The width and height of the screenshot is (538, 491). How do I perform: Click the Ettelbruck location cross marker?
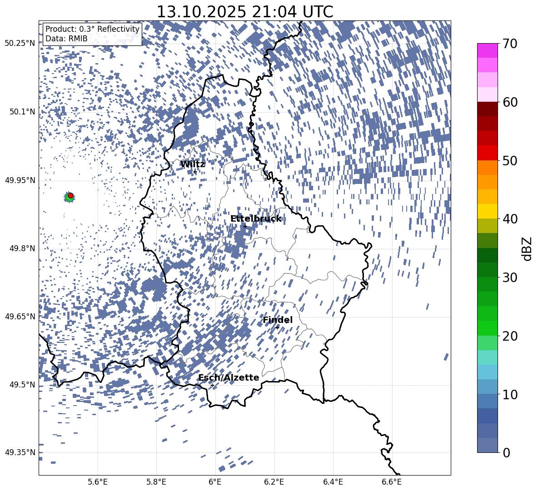tap(244, 226)
